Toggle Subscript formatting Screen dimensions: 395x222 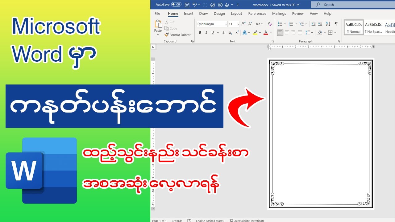[x=230, y=32]
